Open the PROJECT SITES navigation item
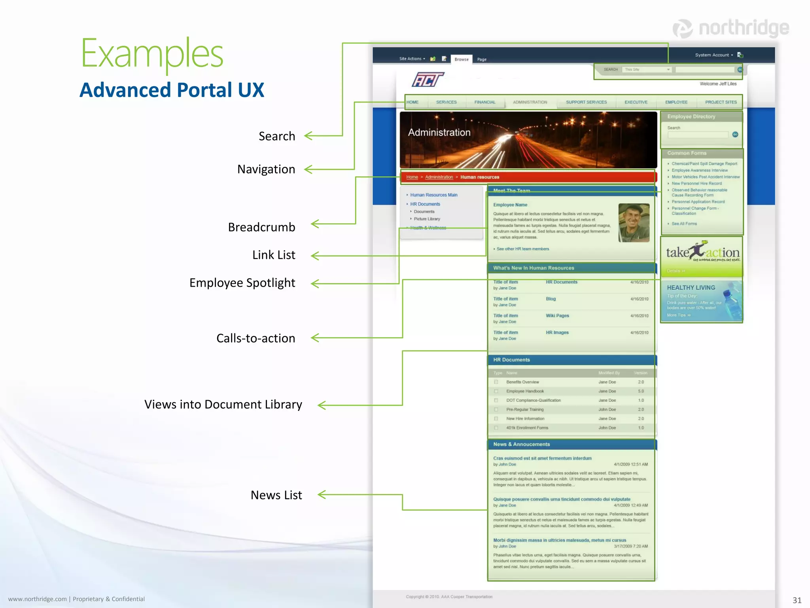Image resolution: width=810 pixels, height=608 pixels. coord(721,102)
